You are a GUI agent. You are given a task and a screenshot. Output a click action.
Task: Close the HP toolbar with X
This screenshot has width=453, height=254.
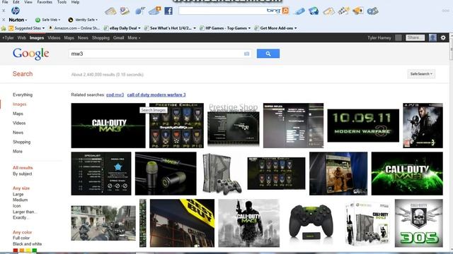(4, 11)
